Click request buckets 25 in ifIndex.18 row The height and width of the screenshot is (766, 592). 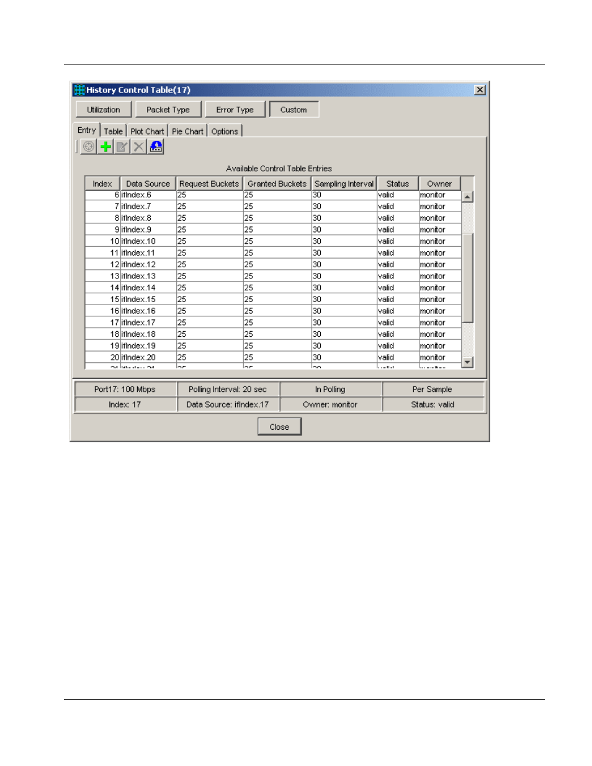(209, 334)
